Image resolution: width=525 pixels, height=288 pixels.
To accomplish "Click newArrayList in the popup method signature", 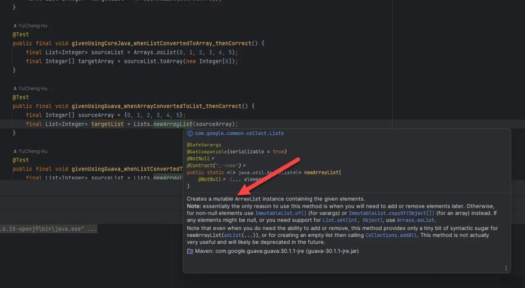I will 322,173.
